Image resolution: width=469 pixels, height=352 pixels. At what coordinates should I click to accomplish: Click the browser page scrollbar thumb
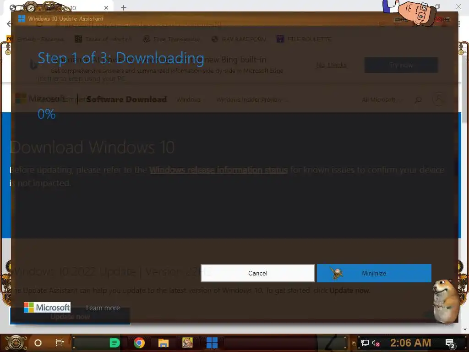(x=464, y=89)
